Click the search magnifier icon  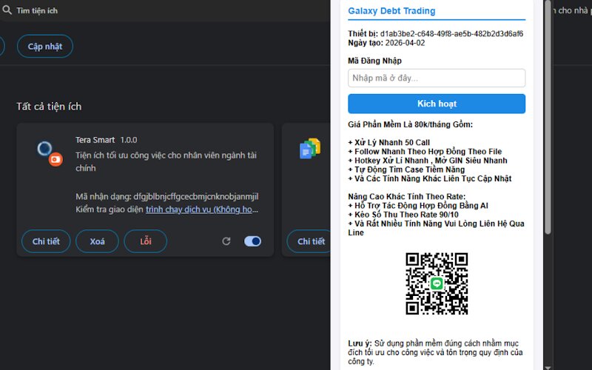point(7,10)
